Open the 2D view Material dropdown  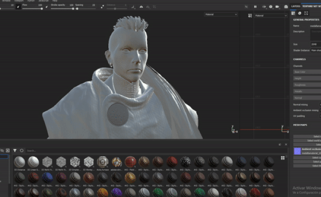tap(271, 16)
